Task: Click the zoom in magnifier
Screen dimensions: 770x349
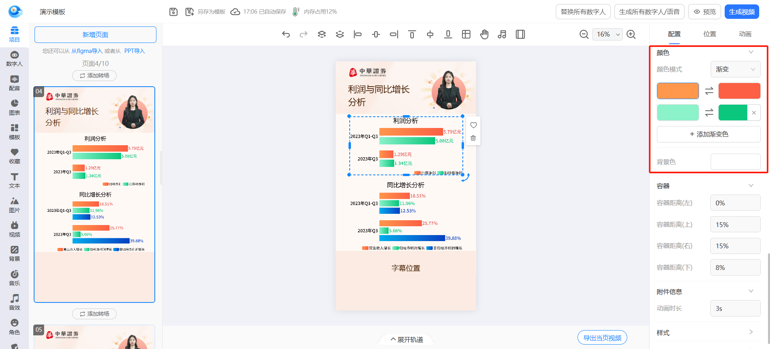Action: coord(631,34)
